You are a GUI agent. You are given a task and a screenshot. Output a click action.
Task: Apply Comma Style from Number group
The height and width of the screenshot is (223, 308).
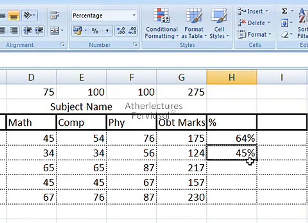pyautogui.click(x=107, y=31)
